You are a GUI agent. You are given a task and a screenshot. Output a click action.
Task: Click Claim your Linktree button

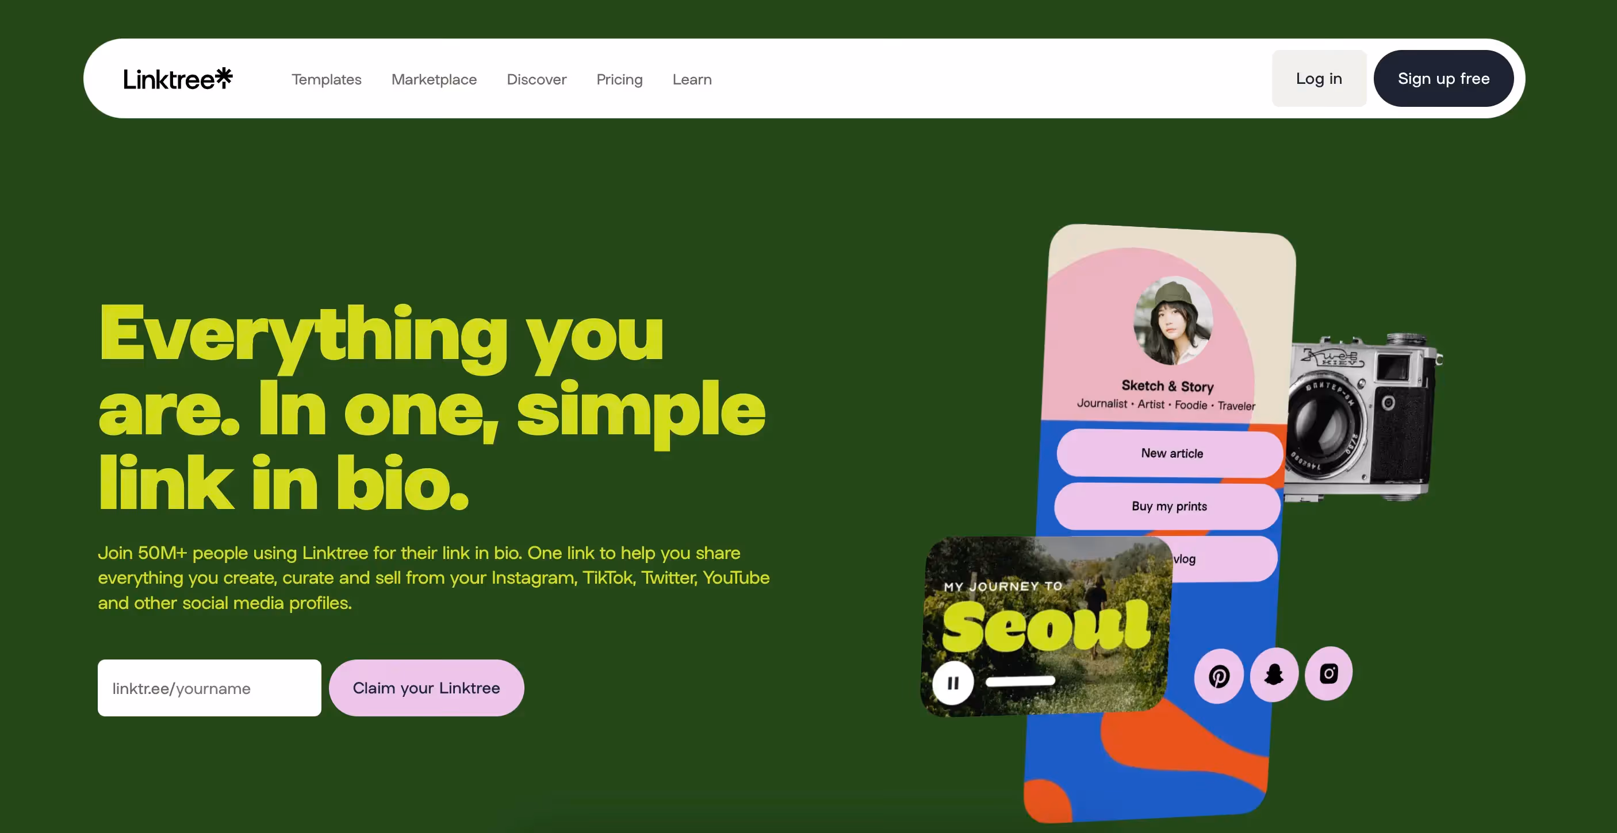(x=426, y=688)
